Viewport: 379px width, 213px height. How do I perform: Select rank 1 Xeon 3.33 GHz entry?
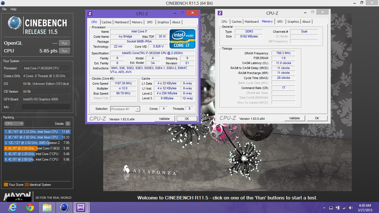point(37,132)
